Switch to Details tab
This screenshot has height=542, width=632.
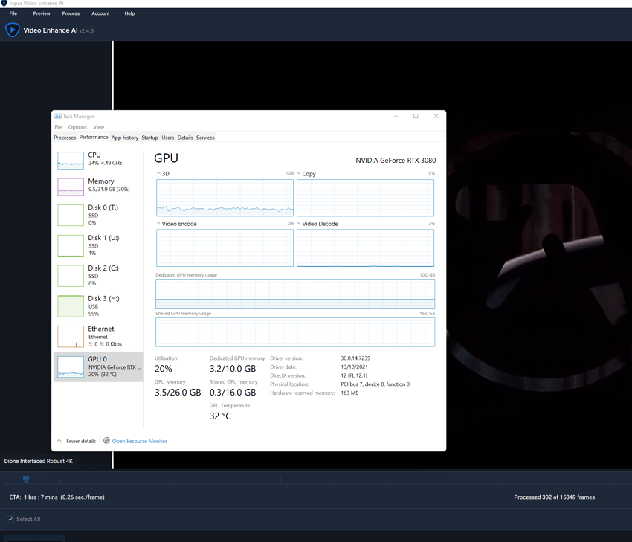[185, 138]
